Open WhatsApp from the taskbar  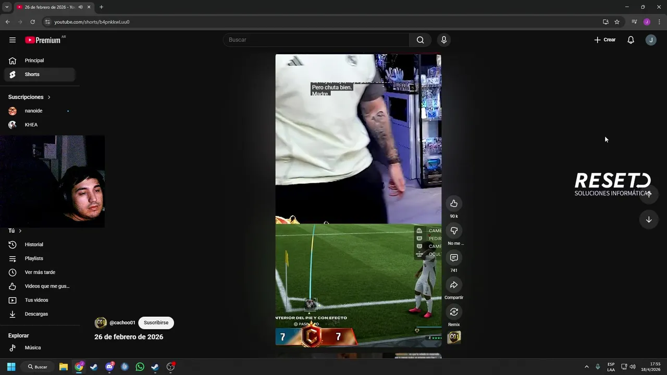[x=140, y=367]
